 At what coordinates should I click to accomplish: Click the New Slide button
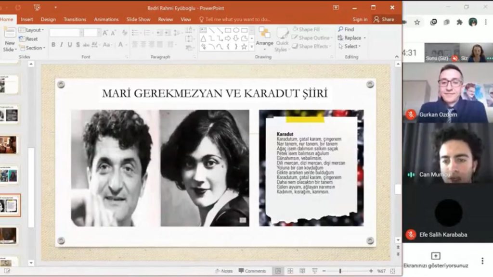tap(10, 39)
